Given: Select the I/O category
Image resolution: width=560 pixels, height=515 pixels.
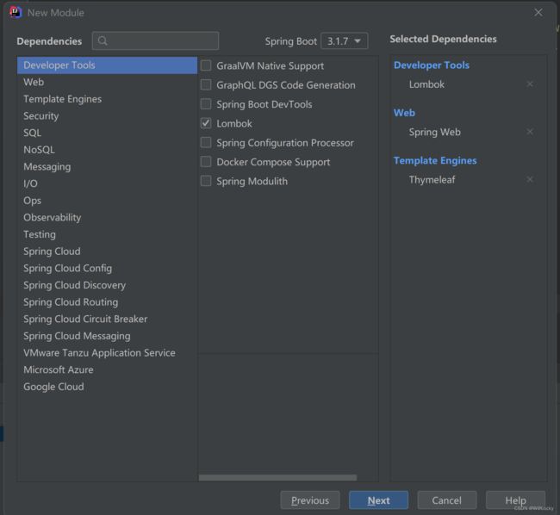Looking at the screenshot, I should [x=107, y=183].
